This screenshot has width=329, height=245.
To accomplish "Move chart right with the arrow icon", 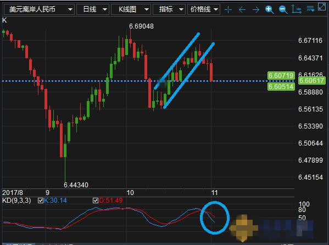I will pyautogui.click(x=256, y=10).
